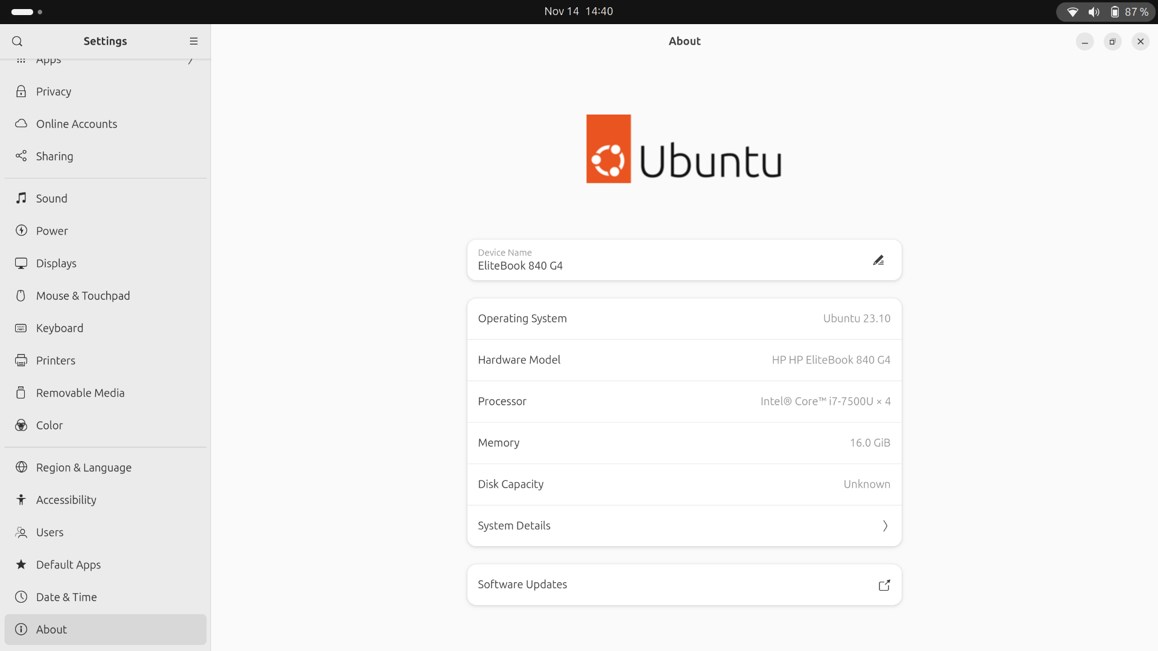
Task: Click the Activities workspace indicator
Action: [26, 12]
